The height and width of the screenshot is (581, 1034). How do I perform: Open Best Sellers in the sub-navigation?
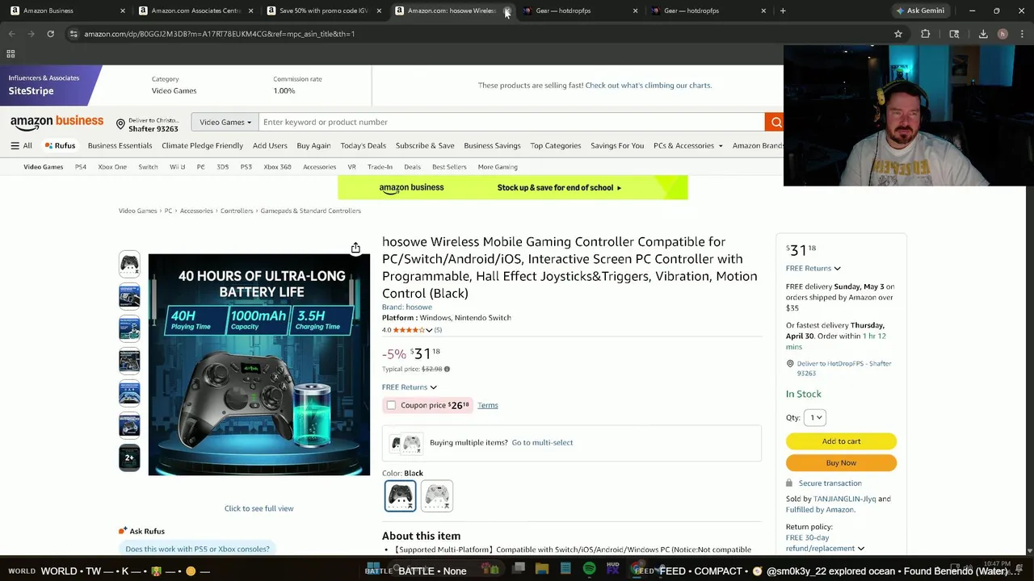pyautogui.click(x=449, y=167)
